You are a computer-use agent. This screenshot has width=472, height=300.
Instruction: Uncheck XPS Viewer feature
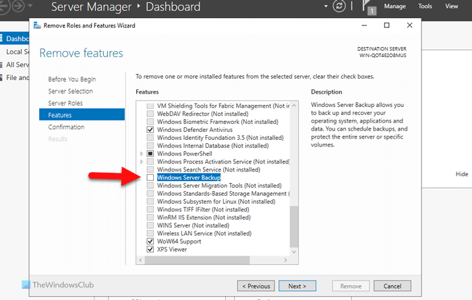[150, 250]
